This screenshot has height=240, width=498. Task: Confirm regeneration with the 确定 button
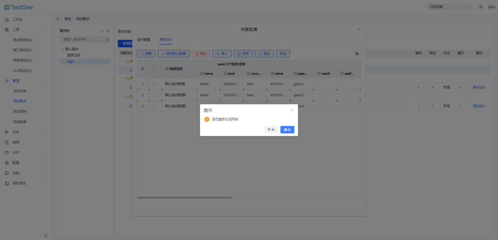[x=287, y=129]
